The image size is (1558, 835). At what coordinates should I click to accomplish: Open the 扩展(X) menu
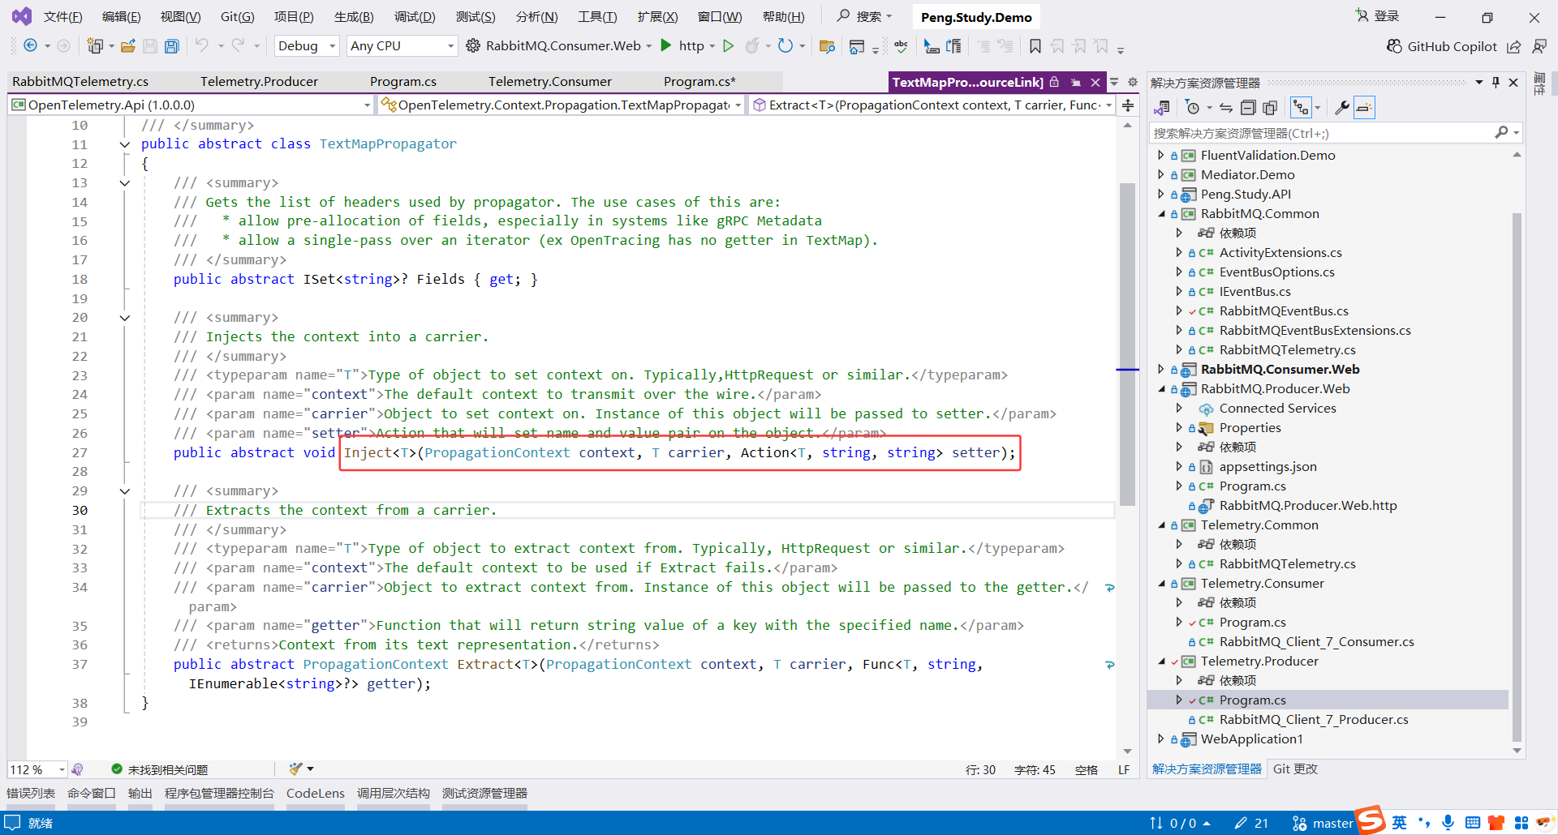657,17
